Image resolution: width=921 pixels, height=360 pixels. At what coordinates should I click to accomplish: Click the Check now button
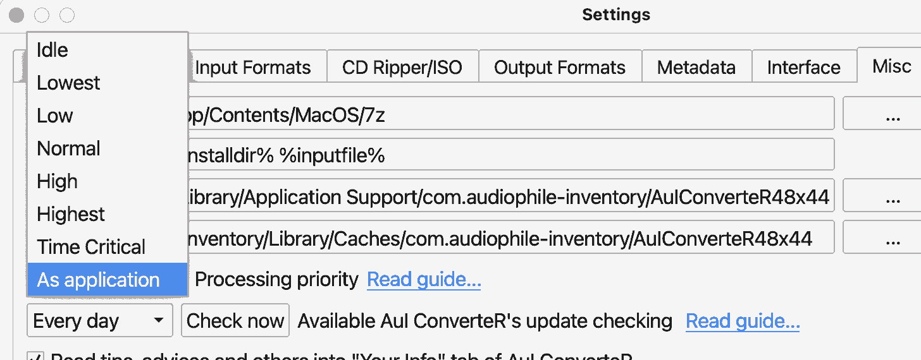point(235,321)
